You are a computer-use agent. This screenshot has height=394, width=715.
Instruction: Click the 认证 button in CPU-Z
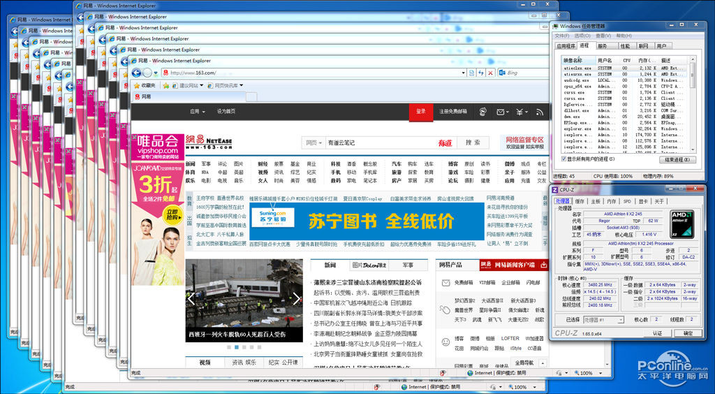[657, 333]
